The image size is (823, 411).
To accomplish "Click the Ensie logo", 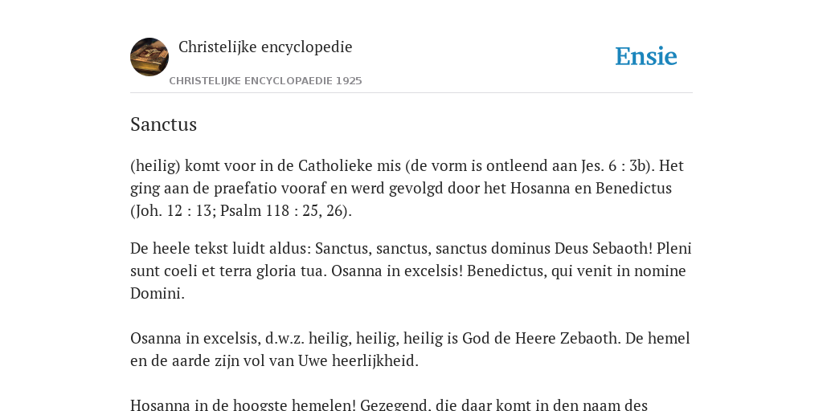I will (645, 56).
